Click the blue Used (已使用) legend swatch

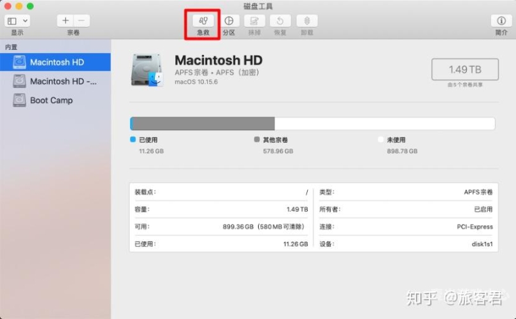click(x=133, y=139)
